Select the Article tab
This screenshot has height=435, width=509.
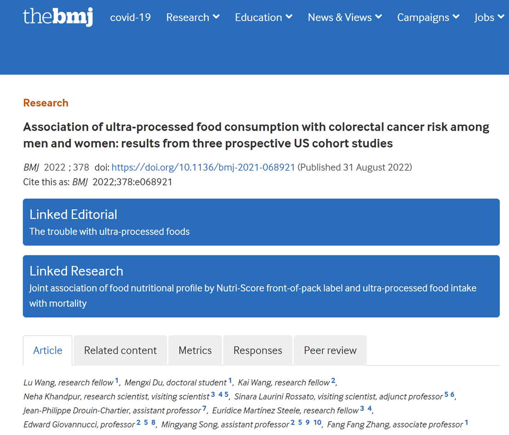[x=48, y=350]
